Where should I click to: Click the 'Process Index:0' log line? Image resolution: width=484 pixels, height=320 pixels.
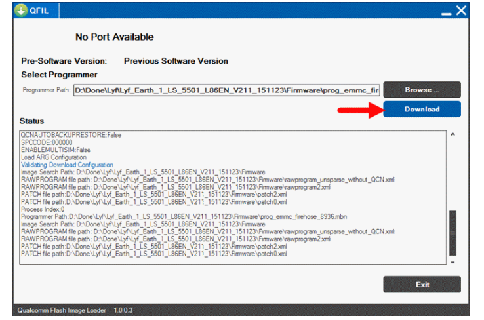[x=43, y=209]
